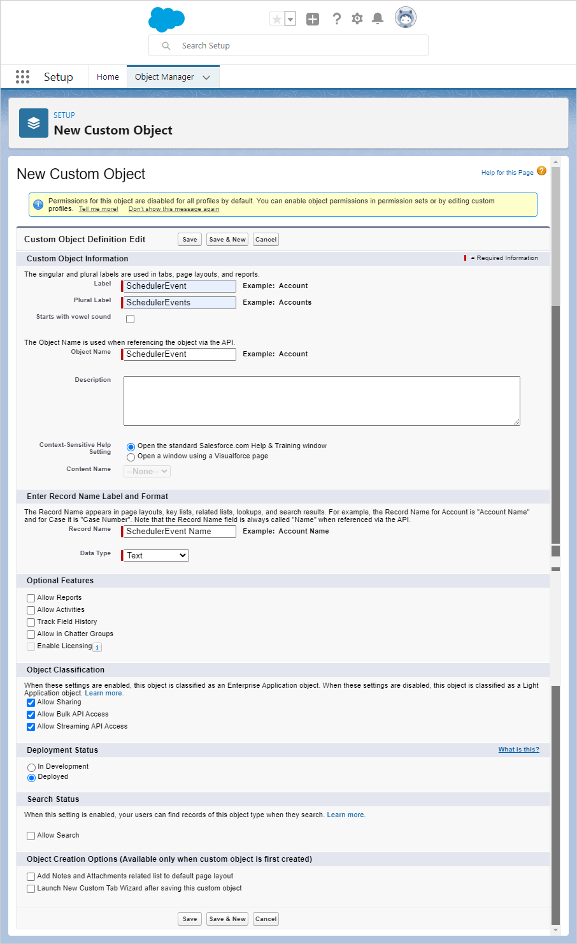Switch to the Home tab
Image resolution: width=577 pixels, height=944 pixels.
(x=108, y=77)
